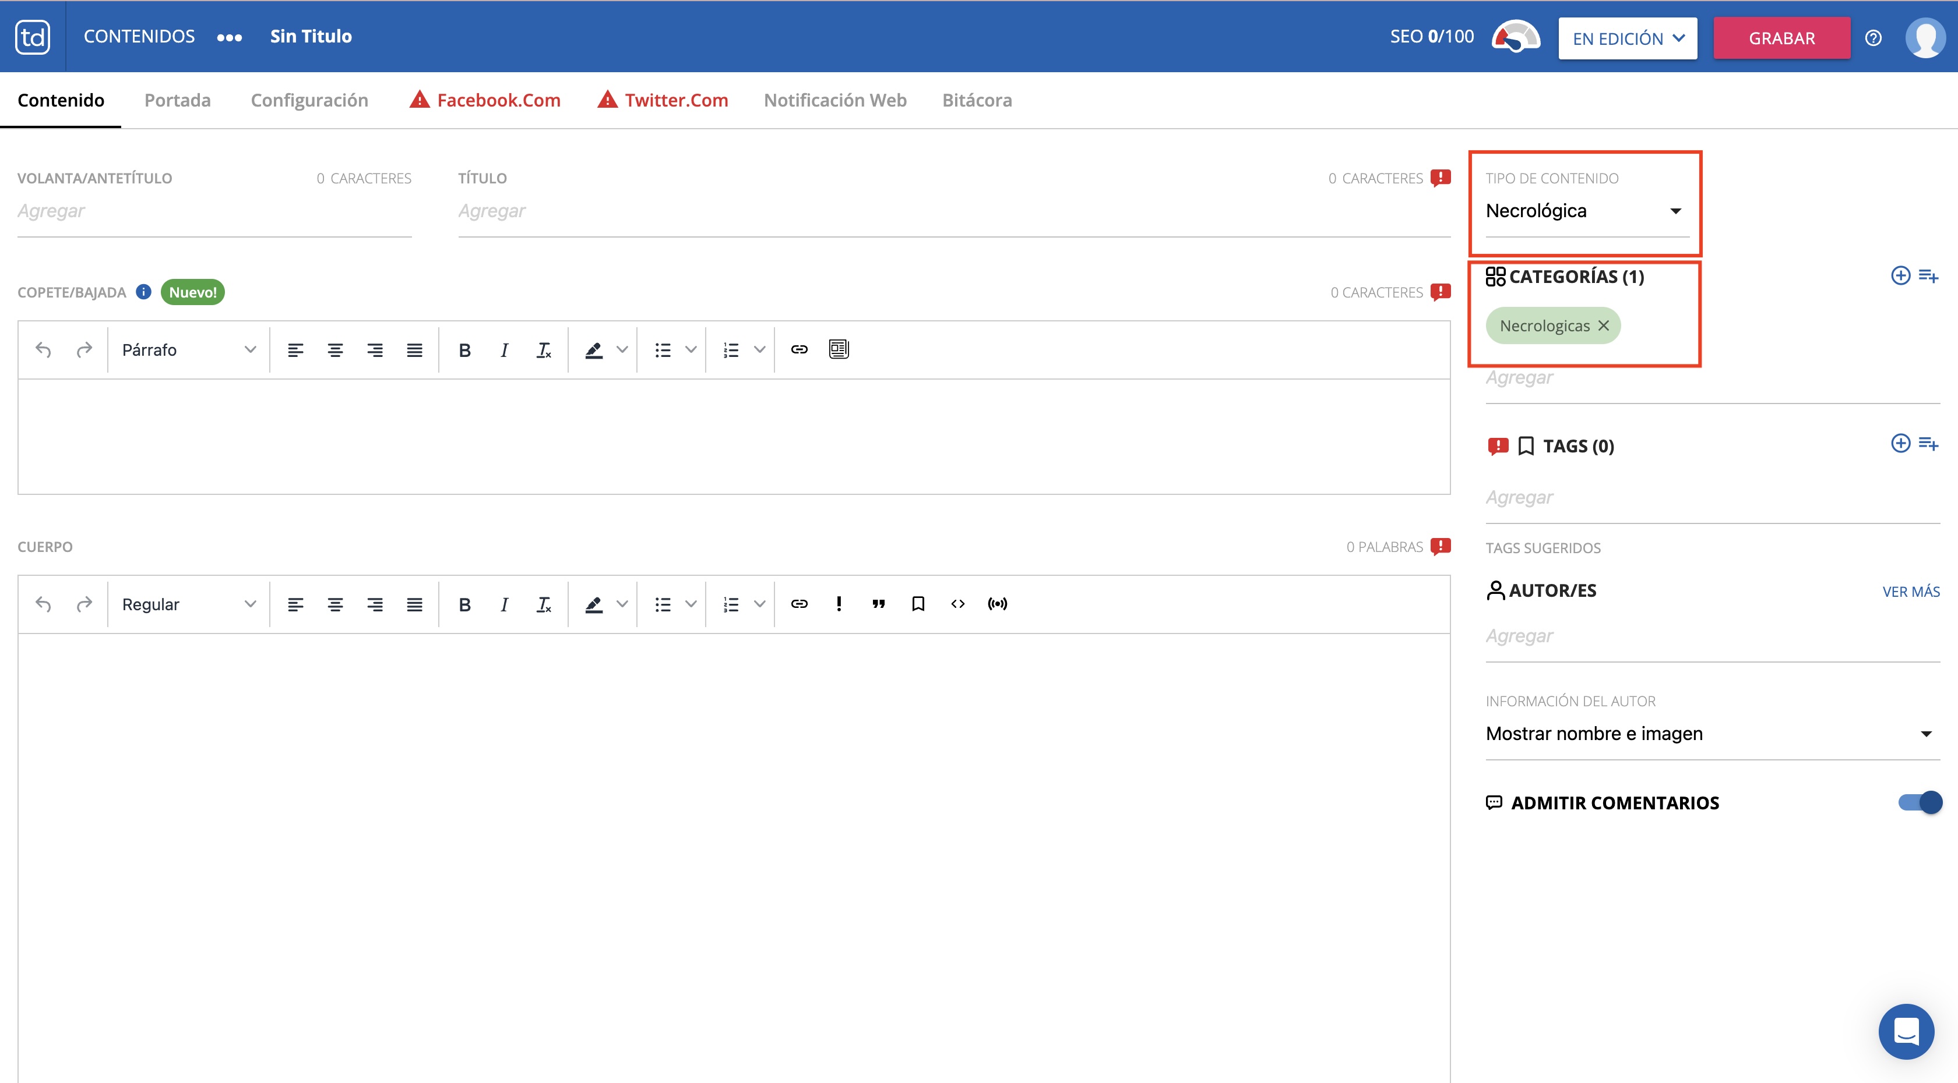Click the news article icon in Copete toolbar
Screen dimensions: 1958x1083
tap(839, 349)
